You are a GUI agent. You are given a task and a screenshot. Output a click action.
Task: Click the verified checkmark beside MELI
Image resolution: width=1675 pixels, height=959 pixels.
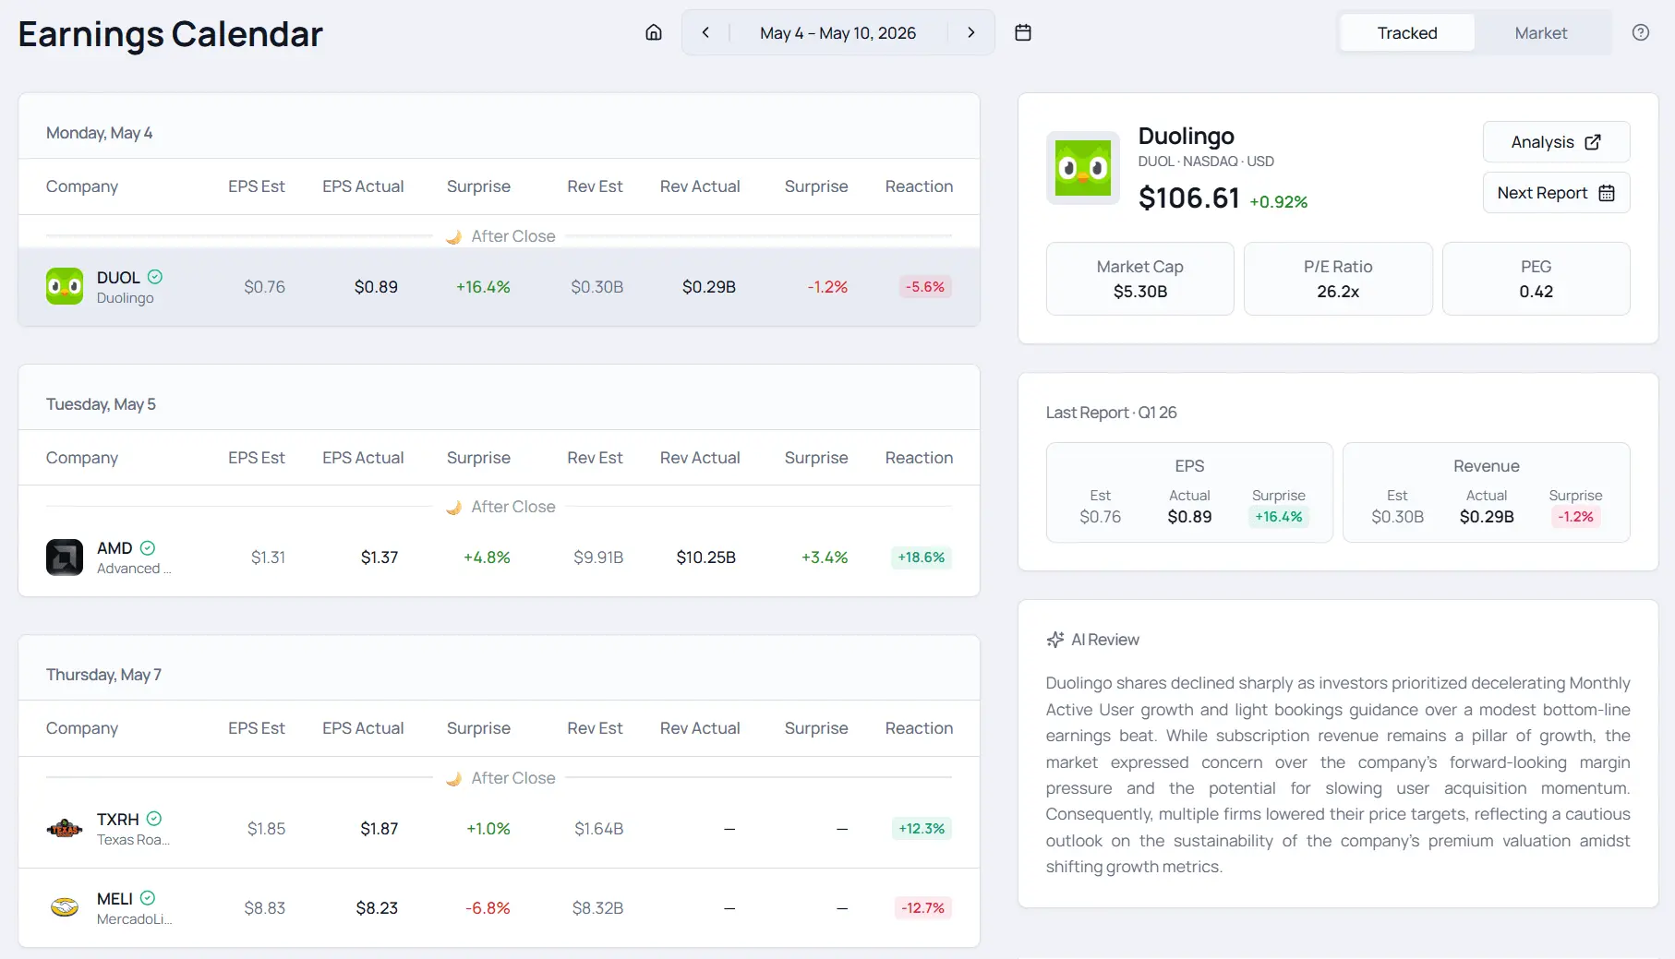click(x=148, y=898)
